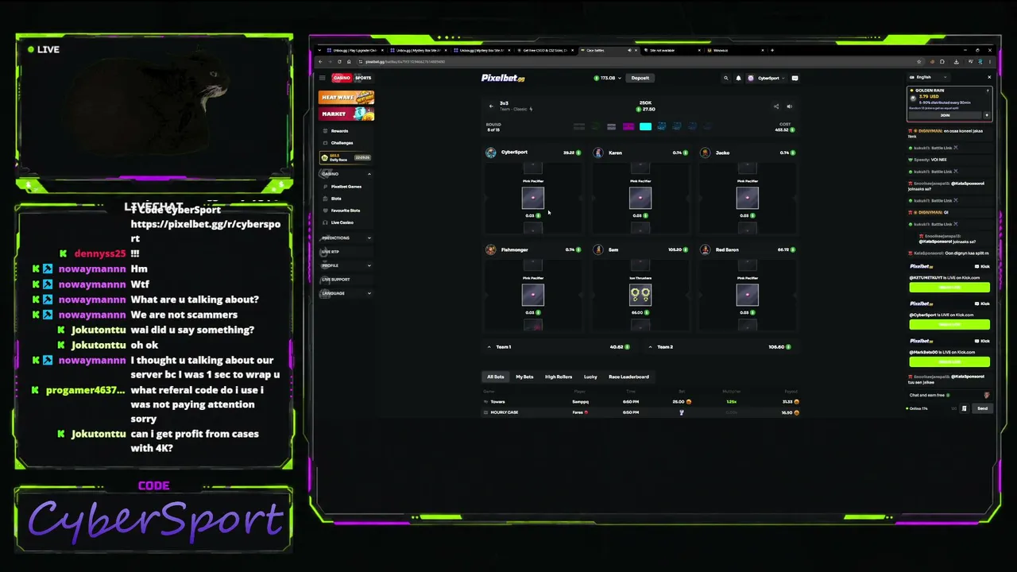Click the browser home icon

348,61
